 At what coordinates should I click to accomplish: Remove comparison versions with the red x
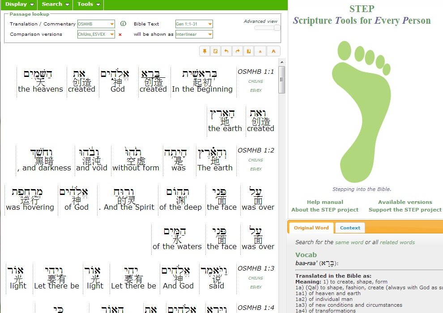[120, 34]
